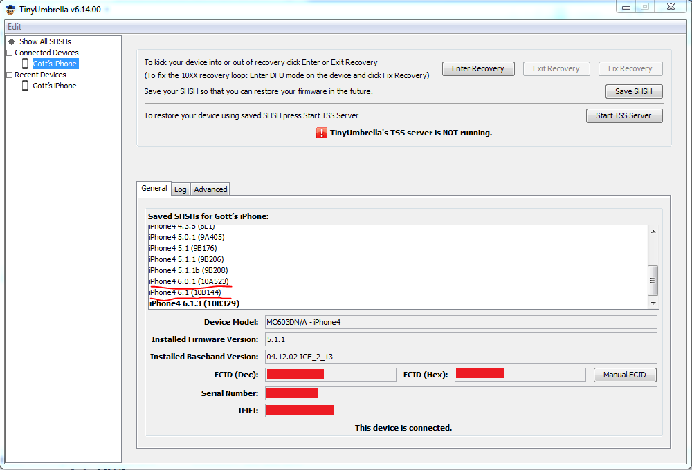Screen dimensions: 692x470
Task: Click SHSH list scroll up arrow
Action: pyautogui.click(x=653, y=231)
